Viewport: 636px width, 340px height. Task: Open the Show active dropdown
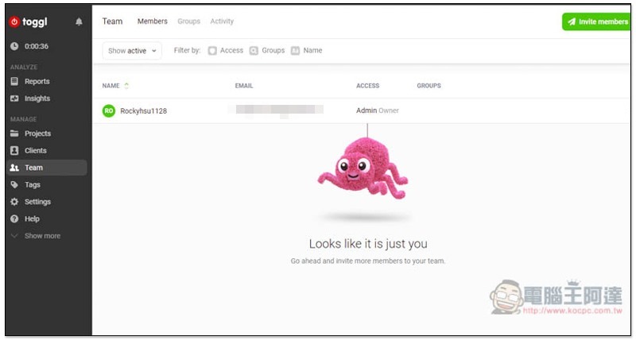tap(132, 51)
